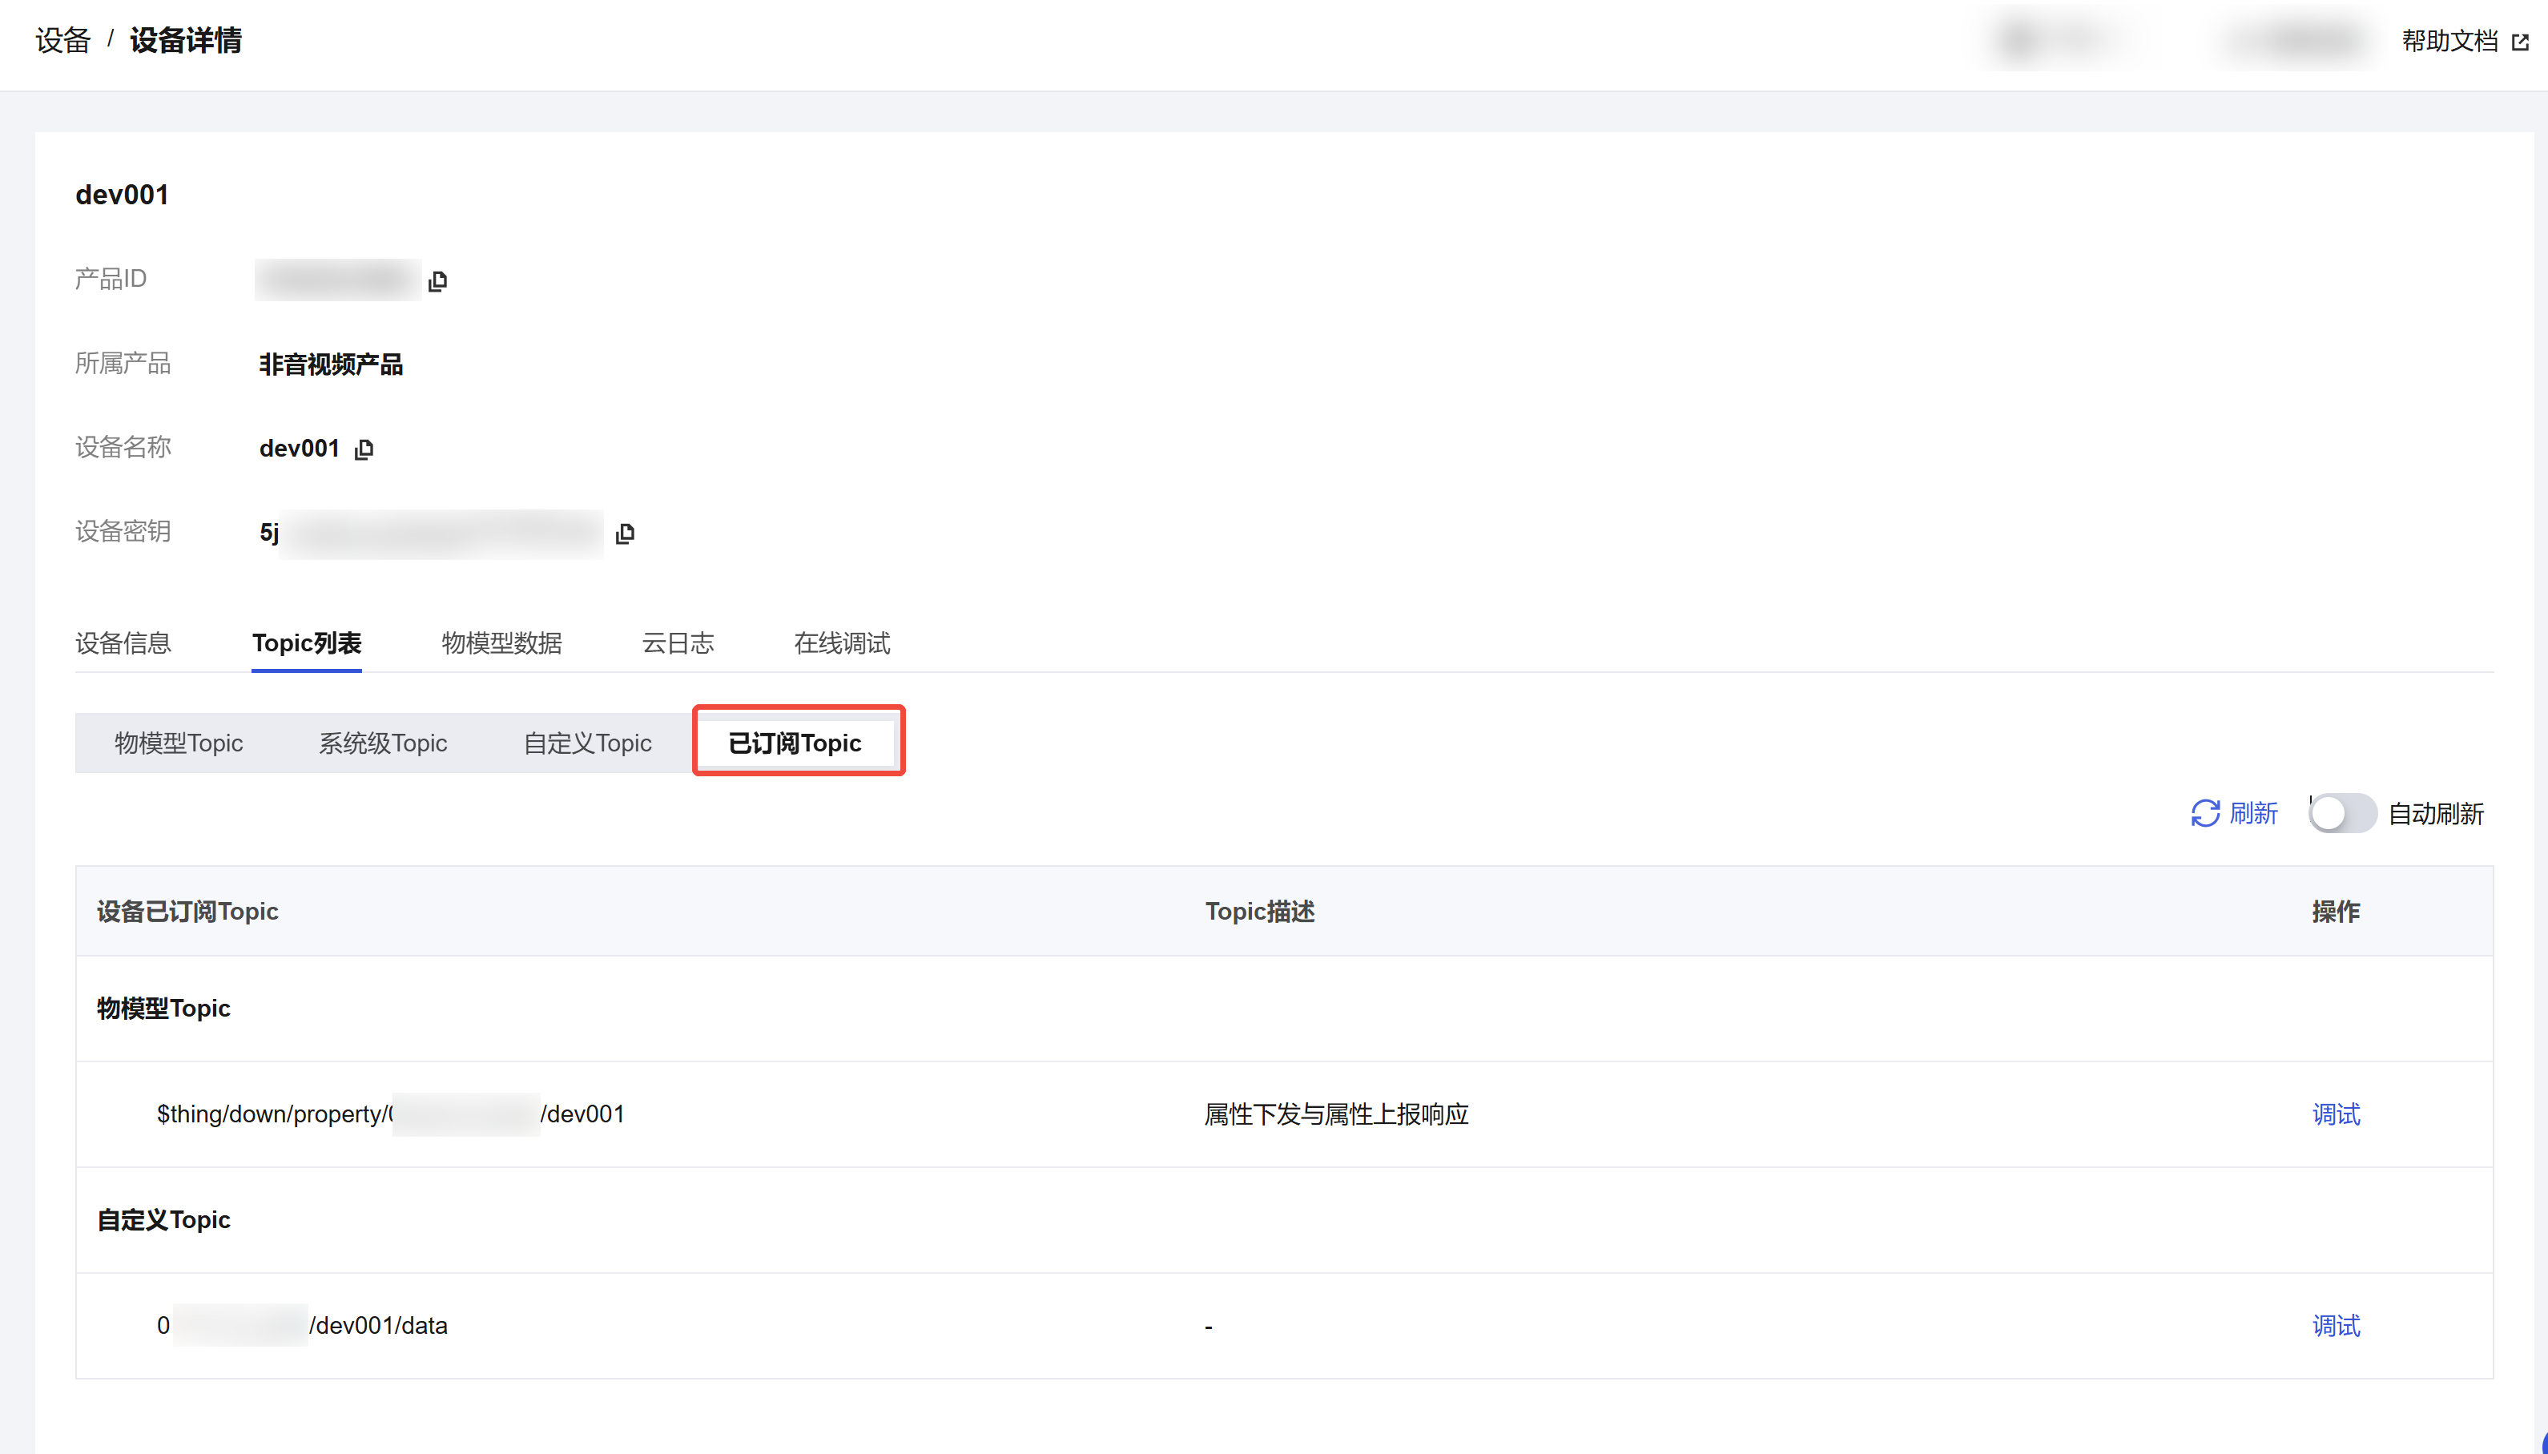The width and height of the screenshot is (2548, 1454).
Task: Click the refresh icon
Action: 2204,813
